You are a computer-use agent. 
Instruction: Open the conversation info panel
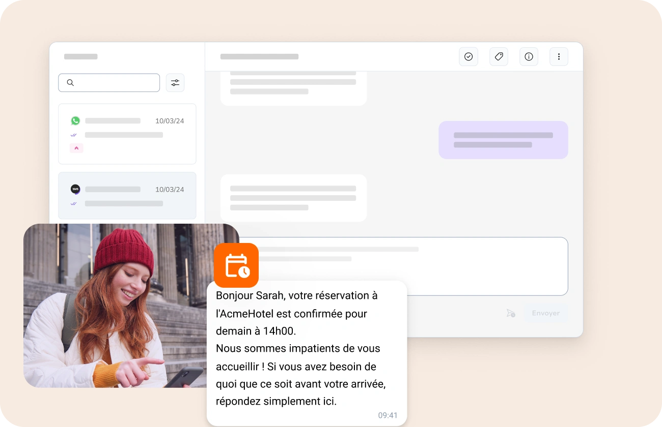(529, 56)
